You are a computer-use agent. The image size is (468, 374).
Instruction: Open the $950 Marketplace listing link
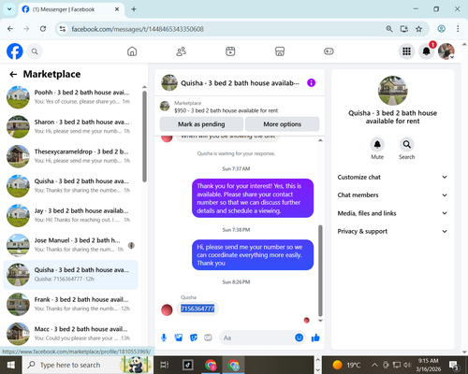[x=227, y=110]
